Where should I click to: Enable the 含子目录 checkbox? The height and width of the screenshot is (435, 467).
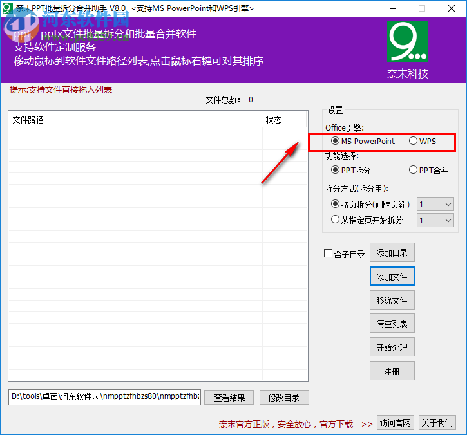(344, 254)
